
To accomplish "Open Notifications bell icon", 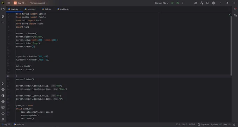I will point(235,9).
